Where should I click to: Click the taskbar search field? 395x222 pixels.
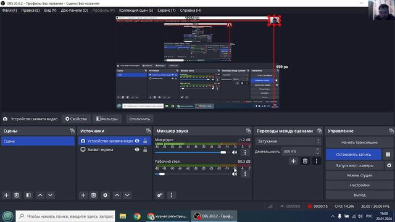coord(65,216)
